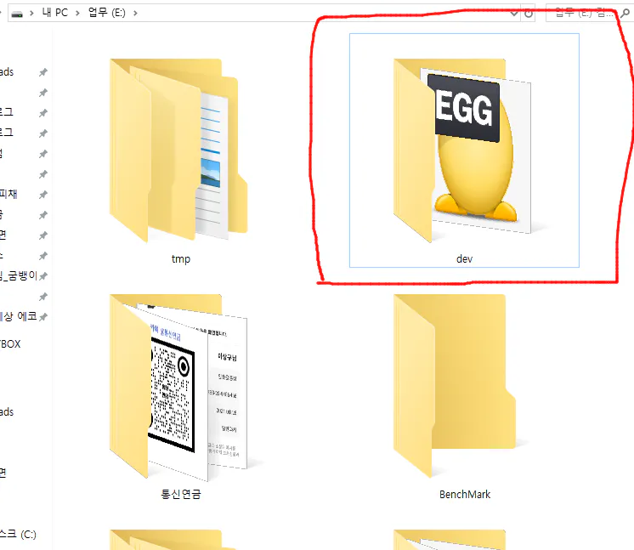Click pin icon beside 'ads' at top
The width and height of the screenshot is (634, 550).
(x=42, y=72)
